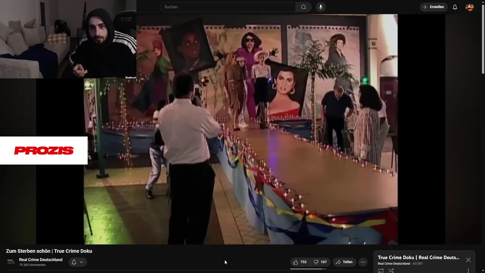Viewport: 485px width, 273px height.
Task: Expand the subscription notification bell dropdown
Action: click(78, 262)
